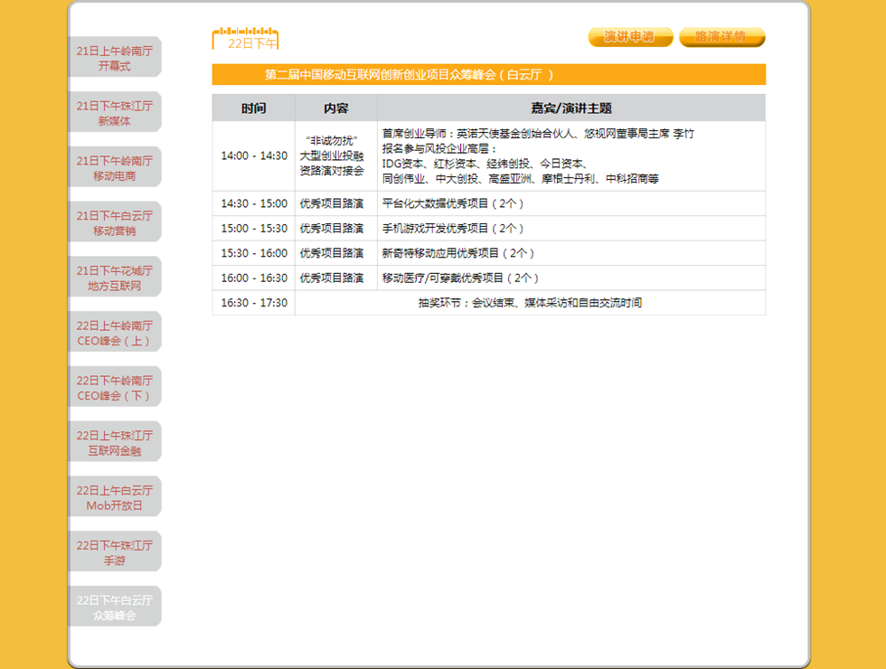Screen dimensions: 886x669
Task: Select the 16:30 - 17:30 time cell
Action: tap(254, 303)
